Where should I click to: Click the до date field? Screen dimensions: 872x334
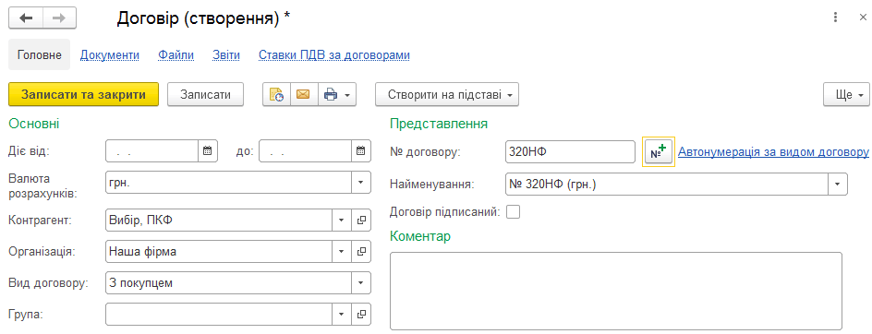pyautogui.click(x=306, y=150)
